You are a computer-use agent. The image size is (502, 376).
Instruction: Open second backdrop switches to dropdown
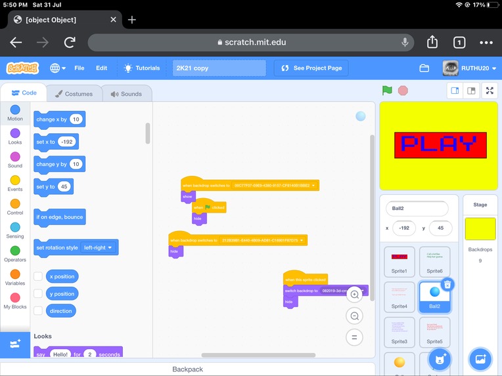262,240
